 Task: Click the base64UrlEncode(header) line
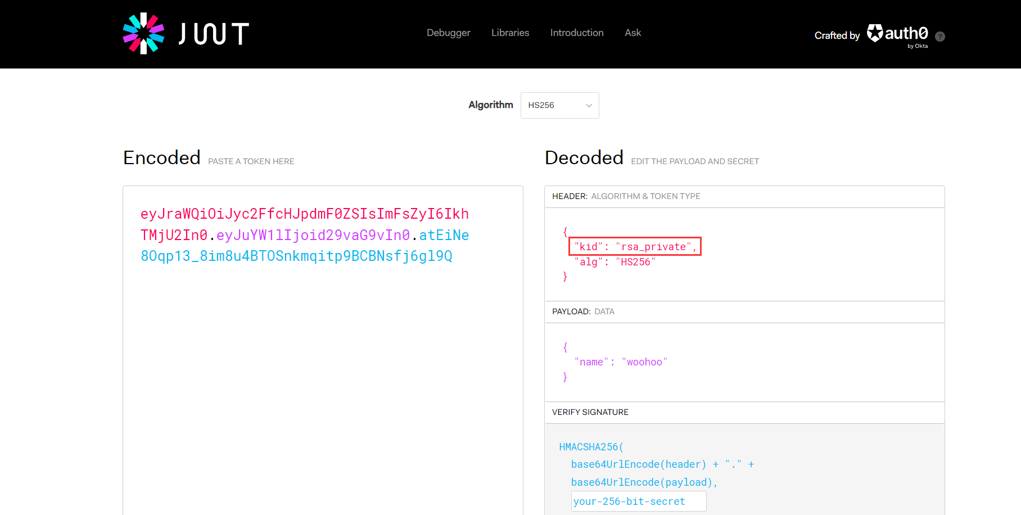pyautogui.click(x=662, y=464)
